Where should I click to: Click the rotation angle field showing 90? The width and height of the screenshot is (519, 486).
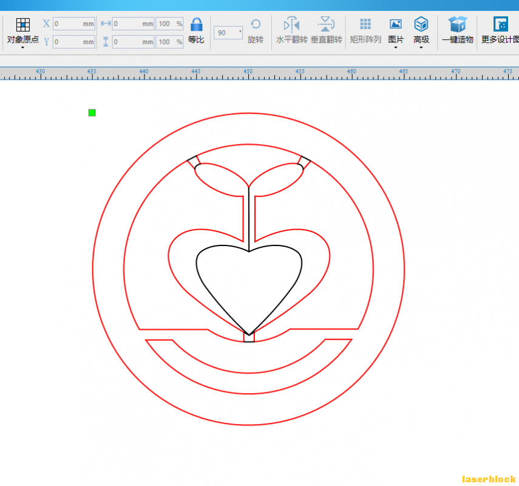pyautogui.click(x=228, y=33)
